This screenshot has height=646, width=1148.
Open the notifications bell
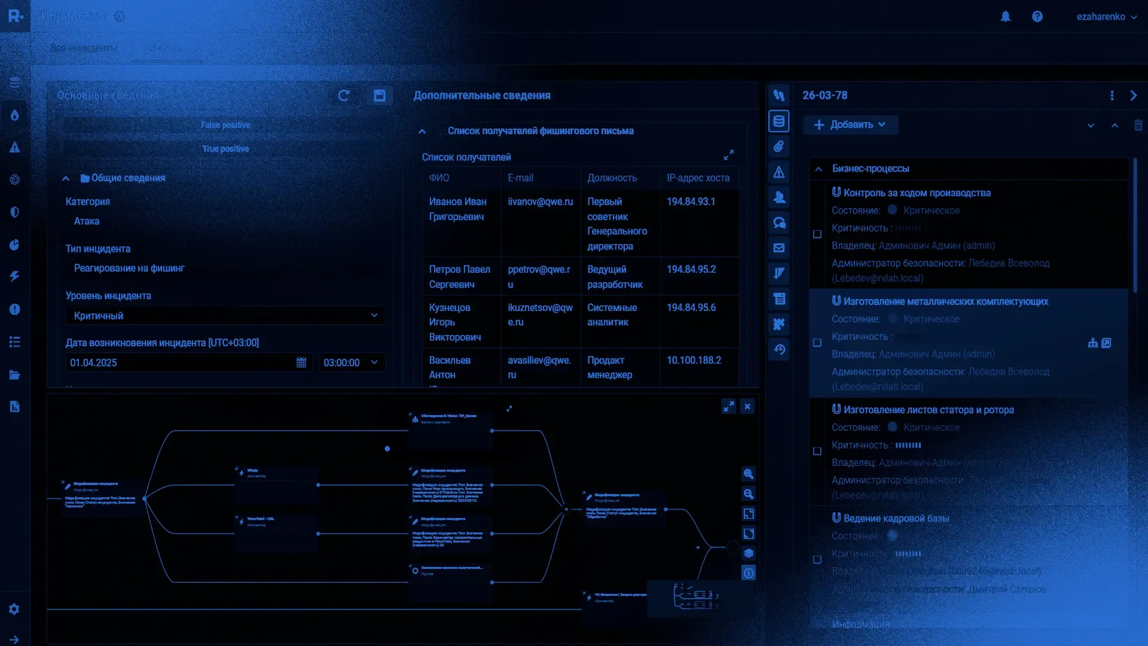[x=1006, y=17]
